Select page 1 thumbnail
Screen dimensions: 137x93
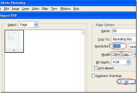[x=14, y=41]
